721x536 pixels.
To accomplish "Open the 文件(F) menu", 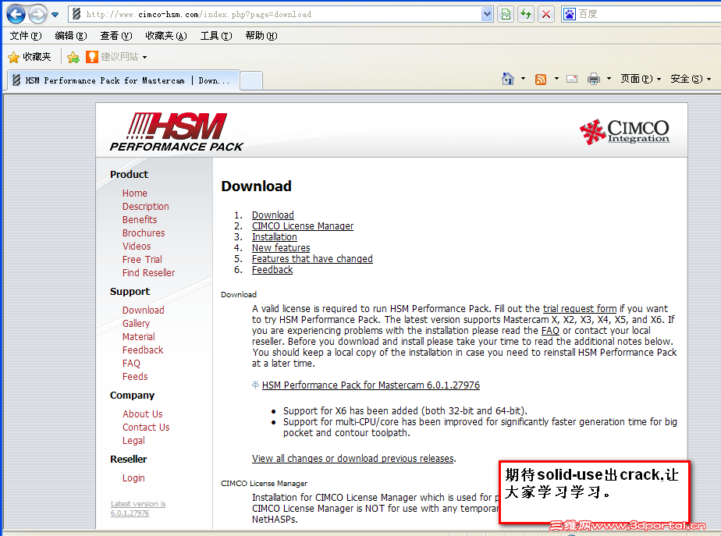I will [26, 35].
